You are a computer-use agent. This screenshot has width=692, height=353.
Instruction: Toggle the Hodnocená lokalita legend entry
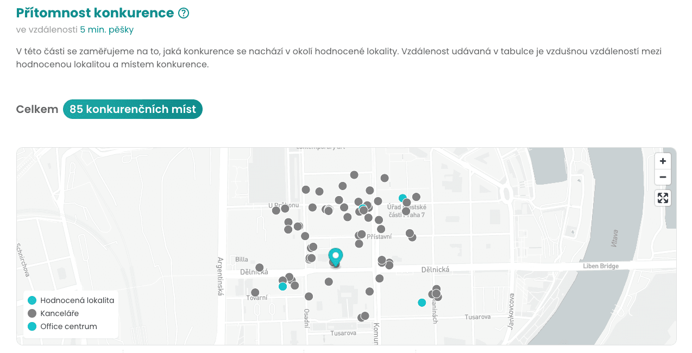(71, 300)
